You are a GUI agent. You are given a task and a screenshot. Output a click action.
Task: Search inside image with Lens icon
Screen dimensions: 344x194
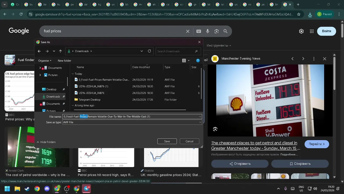215,129
